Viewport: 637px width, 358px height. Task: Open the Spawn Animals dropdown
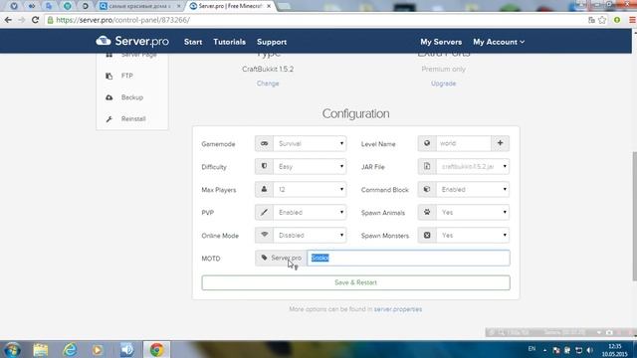coord(473,212)
